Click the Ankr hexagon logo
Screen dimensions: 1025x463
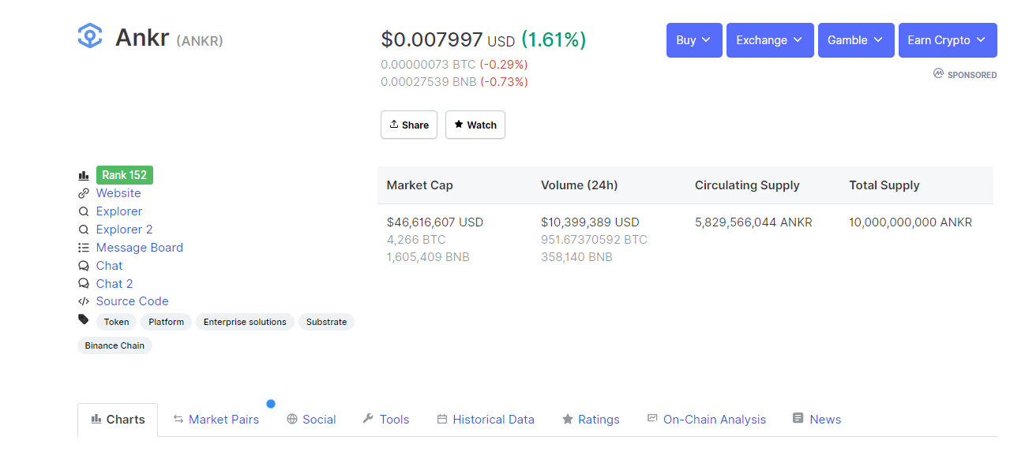tap(90, 36)
